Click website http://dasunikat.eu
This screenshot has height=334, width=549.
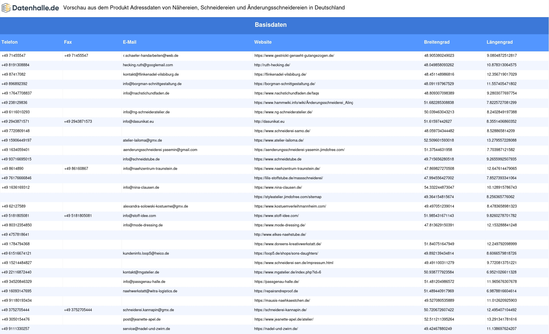(x=269, y=122)
